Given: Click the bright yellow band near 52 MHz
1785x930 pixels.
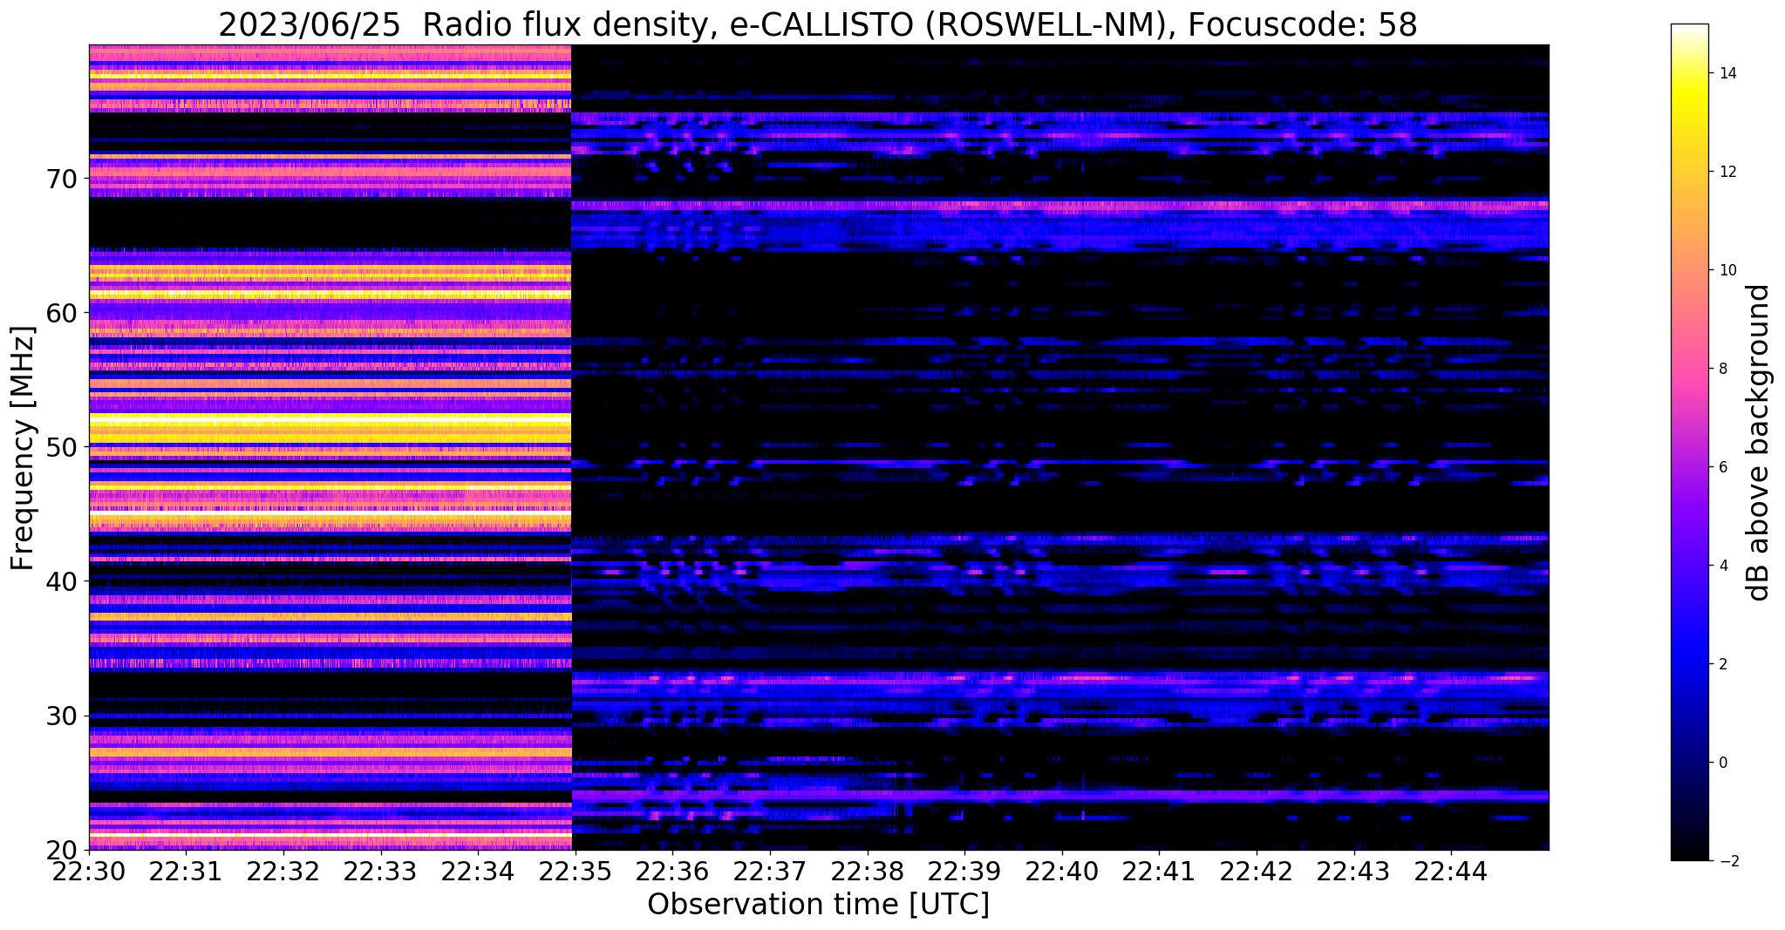Looking at the screenshot, I should click(330, 421).
